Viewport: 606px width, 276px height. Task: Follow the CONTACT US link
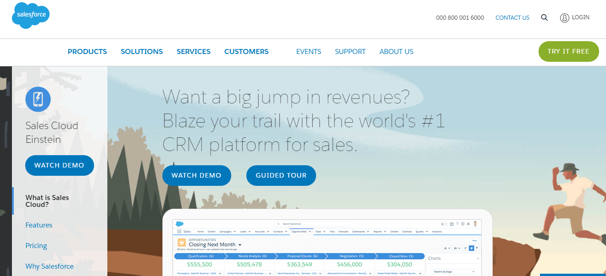(x=512, y=18)
